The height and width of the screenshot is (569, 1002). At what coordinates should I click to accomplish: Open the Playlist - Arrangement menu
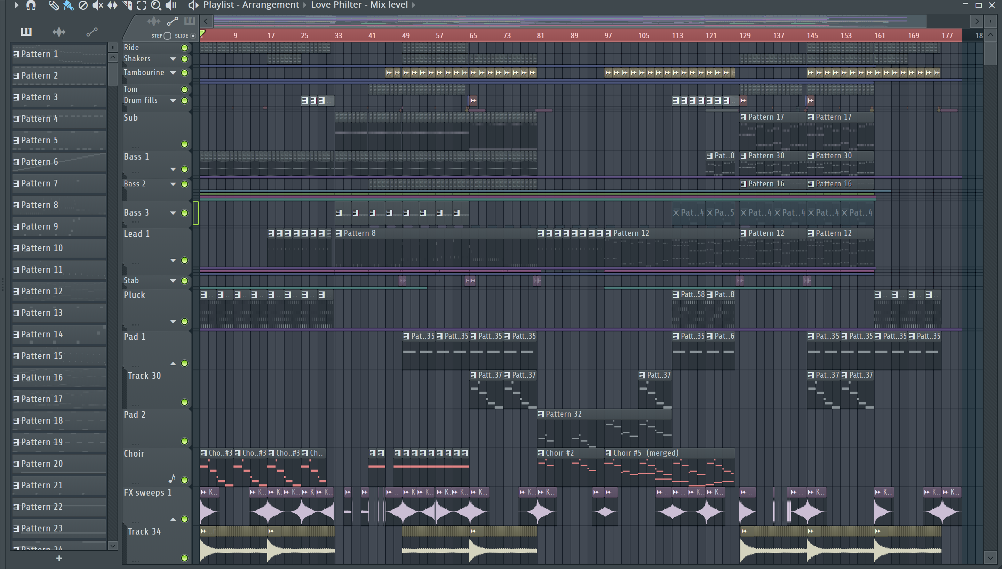[x=251, y=5]
